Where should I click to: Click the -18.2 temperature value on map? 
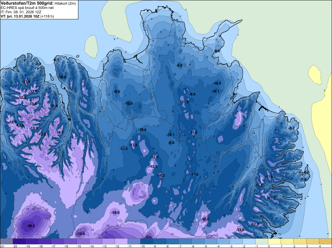[31, 226]
